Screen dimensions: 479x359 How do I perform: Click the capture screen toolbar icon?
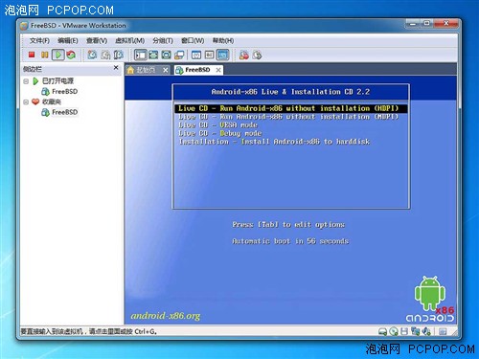(244, 55)
